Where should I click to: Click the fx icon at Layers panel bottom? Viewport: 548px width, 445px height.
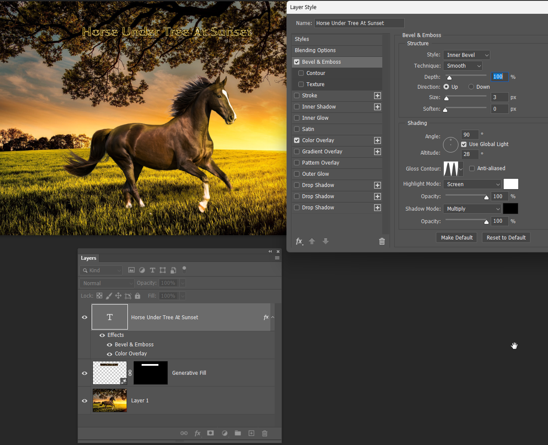pyautogui.click(x=197, y=433)
